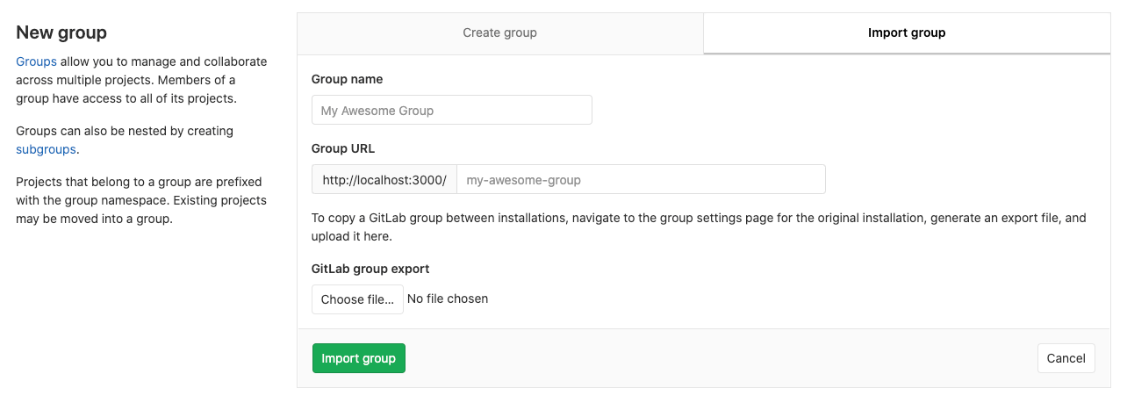Click the copy-between-installations instruction paragraph
The image size is (1127, 403).
click(698, 227)
